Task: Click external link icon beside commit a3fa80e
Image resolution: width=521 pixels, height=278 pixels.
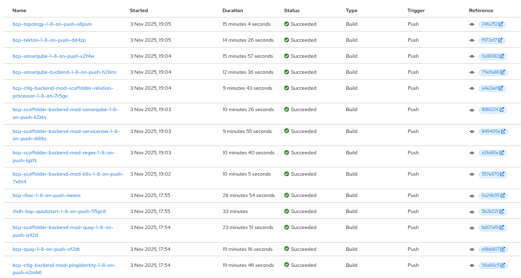Action: 502,153
